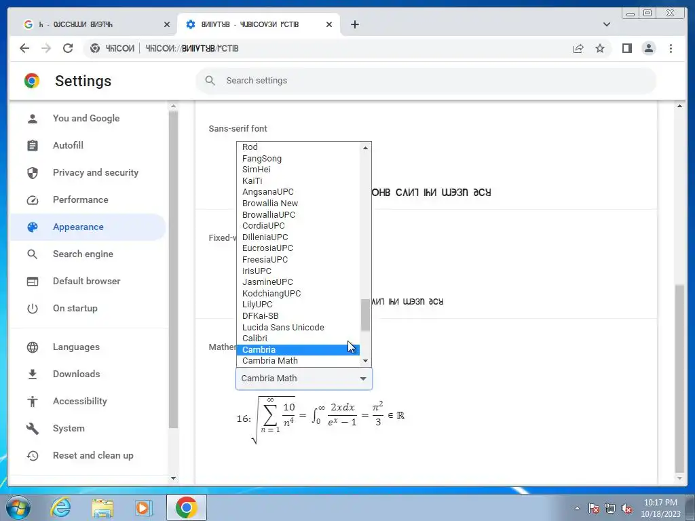695x521 pixels.
Task: Expand the tab search chevron
Action: tap(606, 24)
